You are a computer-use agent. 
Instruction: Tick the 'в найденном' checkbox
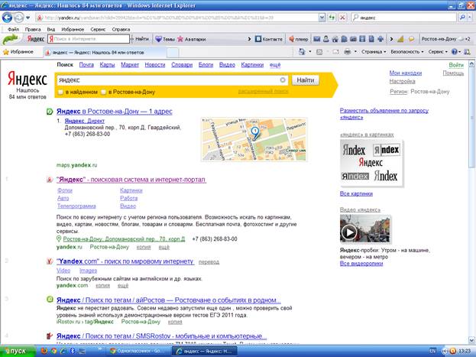coord(60,92)
